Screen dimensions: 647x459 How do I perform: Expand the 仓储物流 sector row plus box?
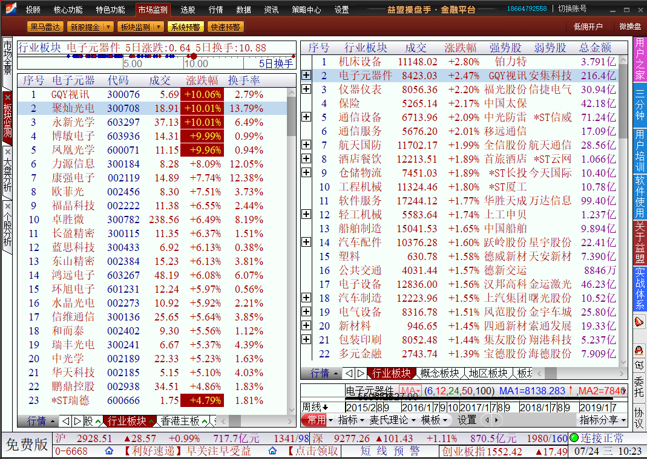point(306,172)
